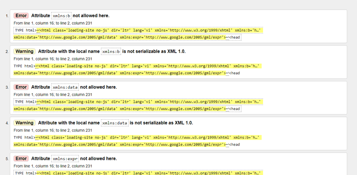
Task: Click the line location text in message 5
Action: (x=53, y=166)
